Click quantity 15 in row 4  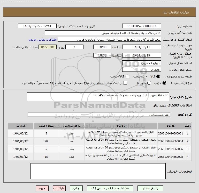(x=46, y=157)
